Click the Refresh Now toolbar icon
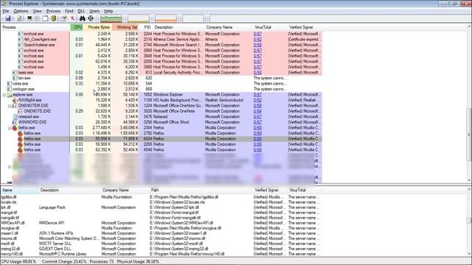Screen dimensions: 472x265 click(19, 18)
